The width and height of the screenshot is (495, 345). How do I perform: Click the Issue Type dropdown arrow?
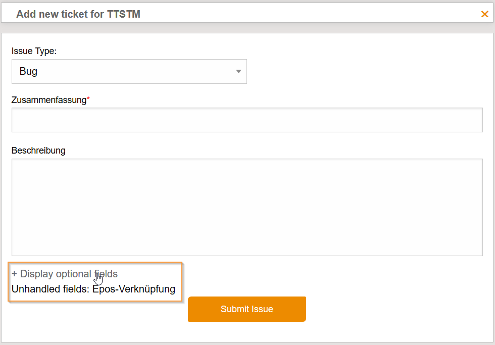(238, 72)
